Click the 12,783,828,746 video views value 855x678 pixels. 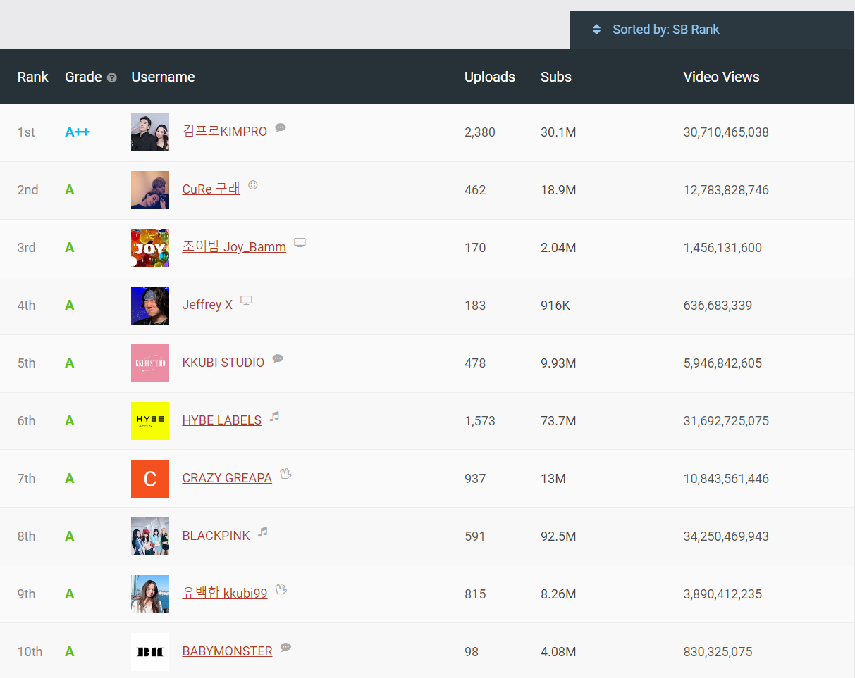click(x=726, y=190)
